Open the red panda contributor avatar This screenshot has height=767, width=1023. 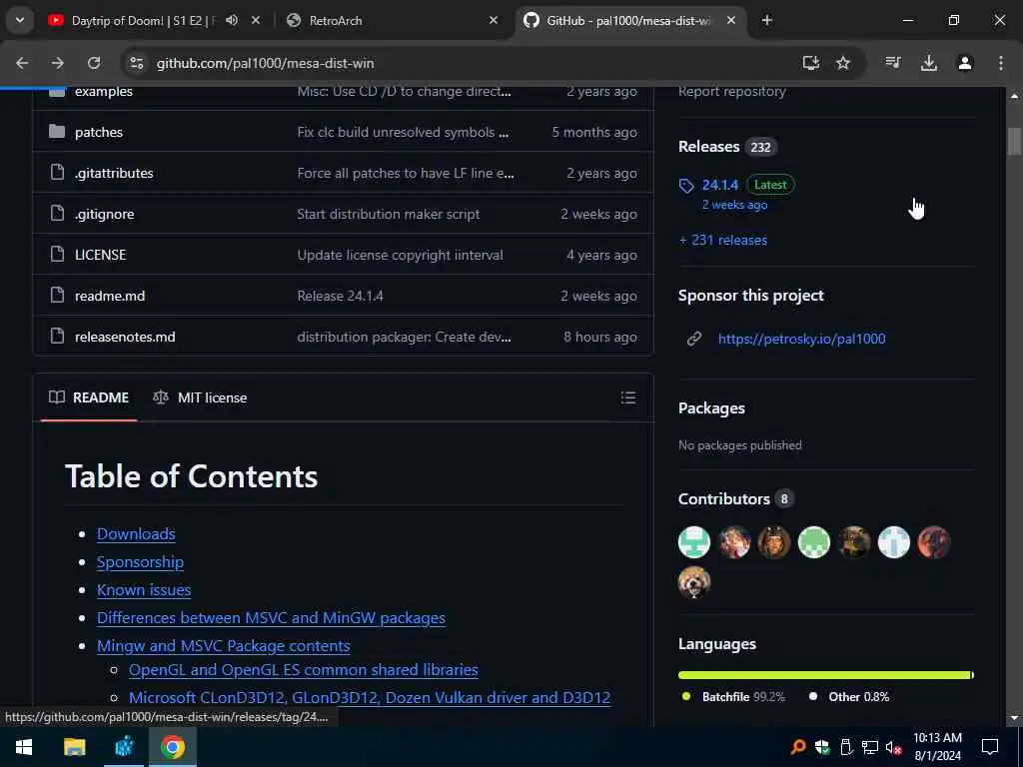694,582
